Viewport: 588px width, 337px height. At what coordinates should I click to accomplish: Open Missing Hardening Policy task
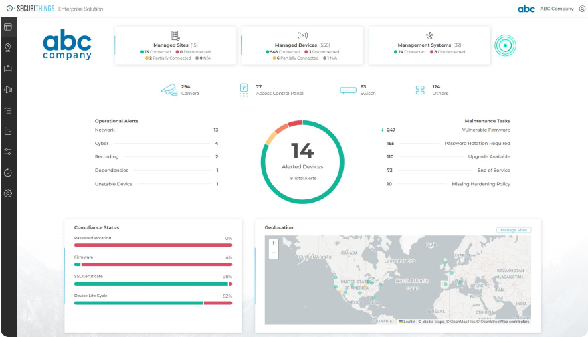coord(448,184)
